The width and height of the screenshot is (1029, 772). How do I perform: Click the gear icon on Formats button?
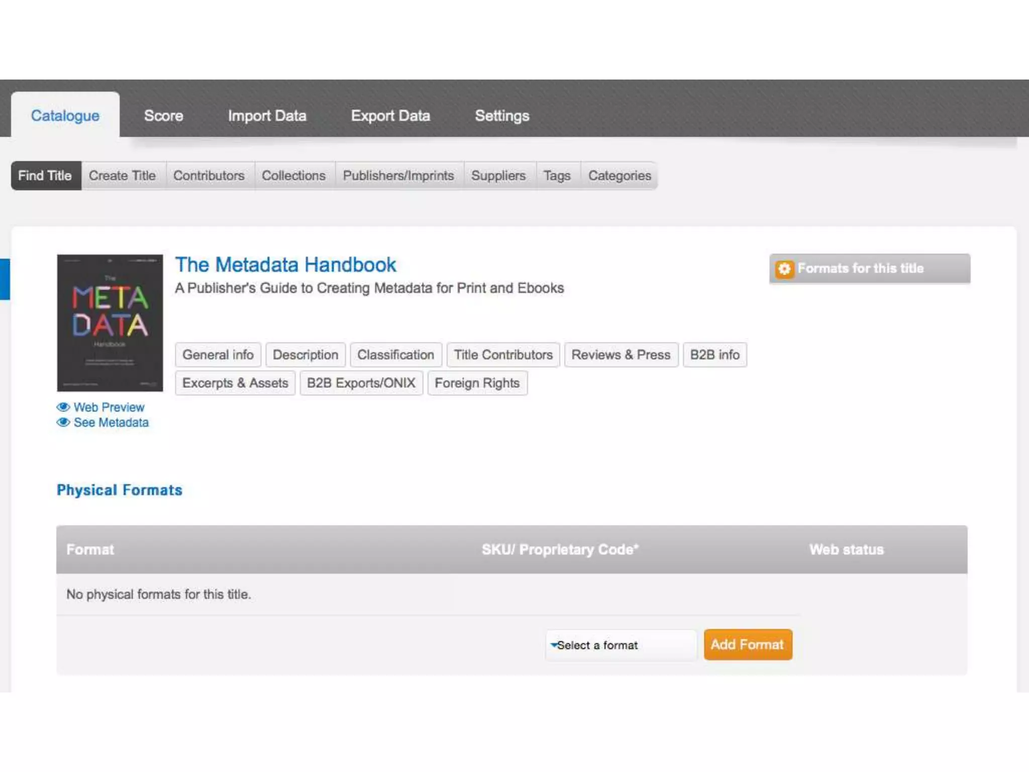(x=784, y=269)
